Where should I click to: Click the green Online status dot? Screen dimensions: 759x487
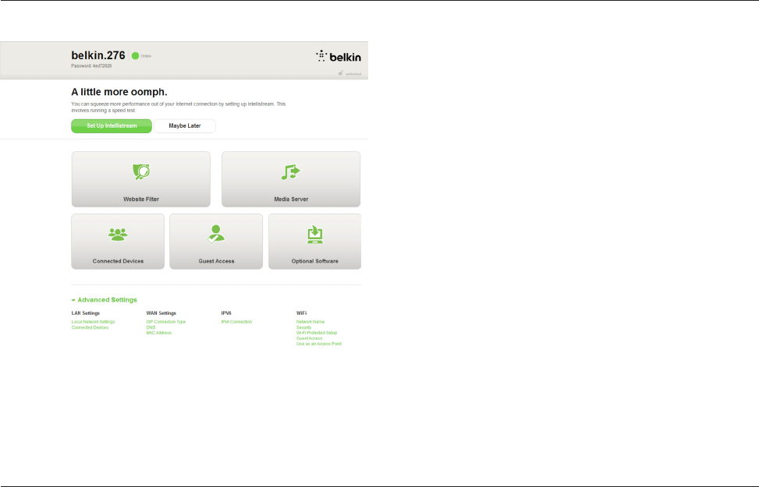[136, 55]
